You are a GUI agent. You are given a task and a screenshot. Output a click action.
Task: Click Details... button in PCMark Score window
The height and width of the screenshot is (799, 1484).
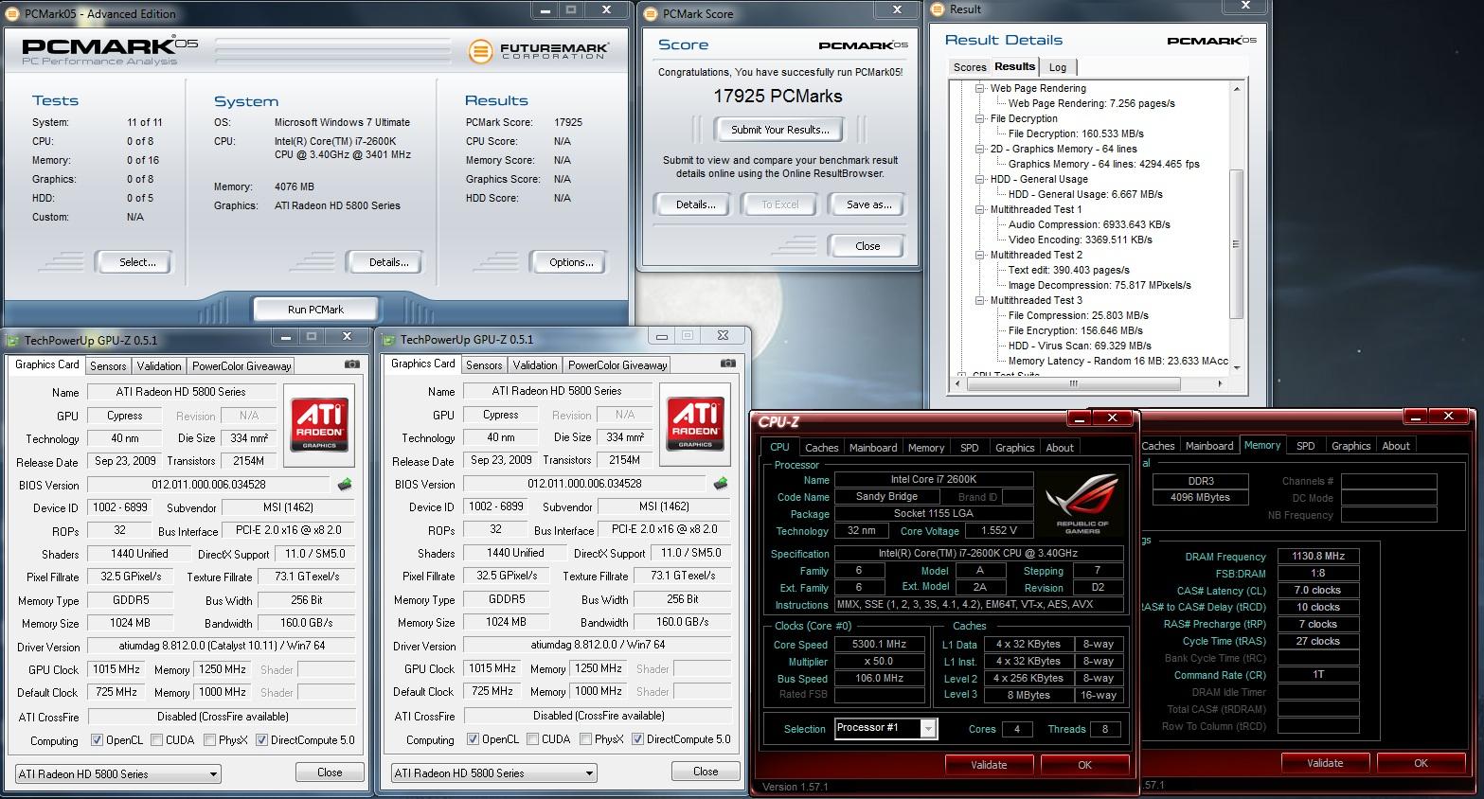point(695,204)
